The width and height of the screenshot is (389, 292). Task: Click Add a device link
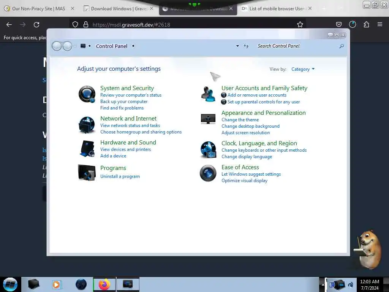pyautogui.click(x=113, y=156)
